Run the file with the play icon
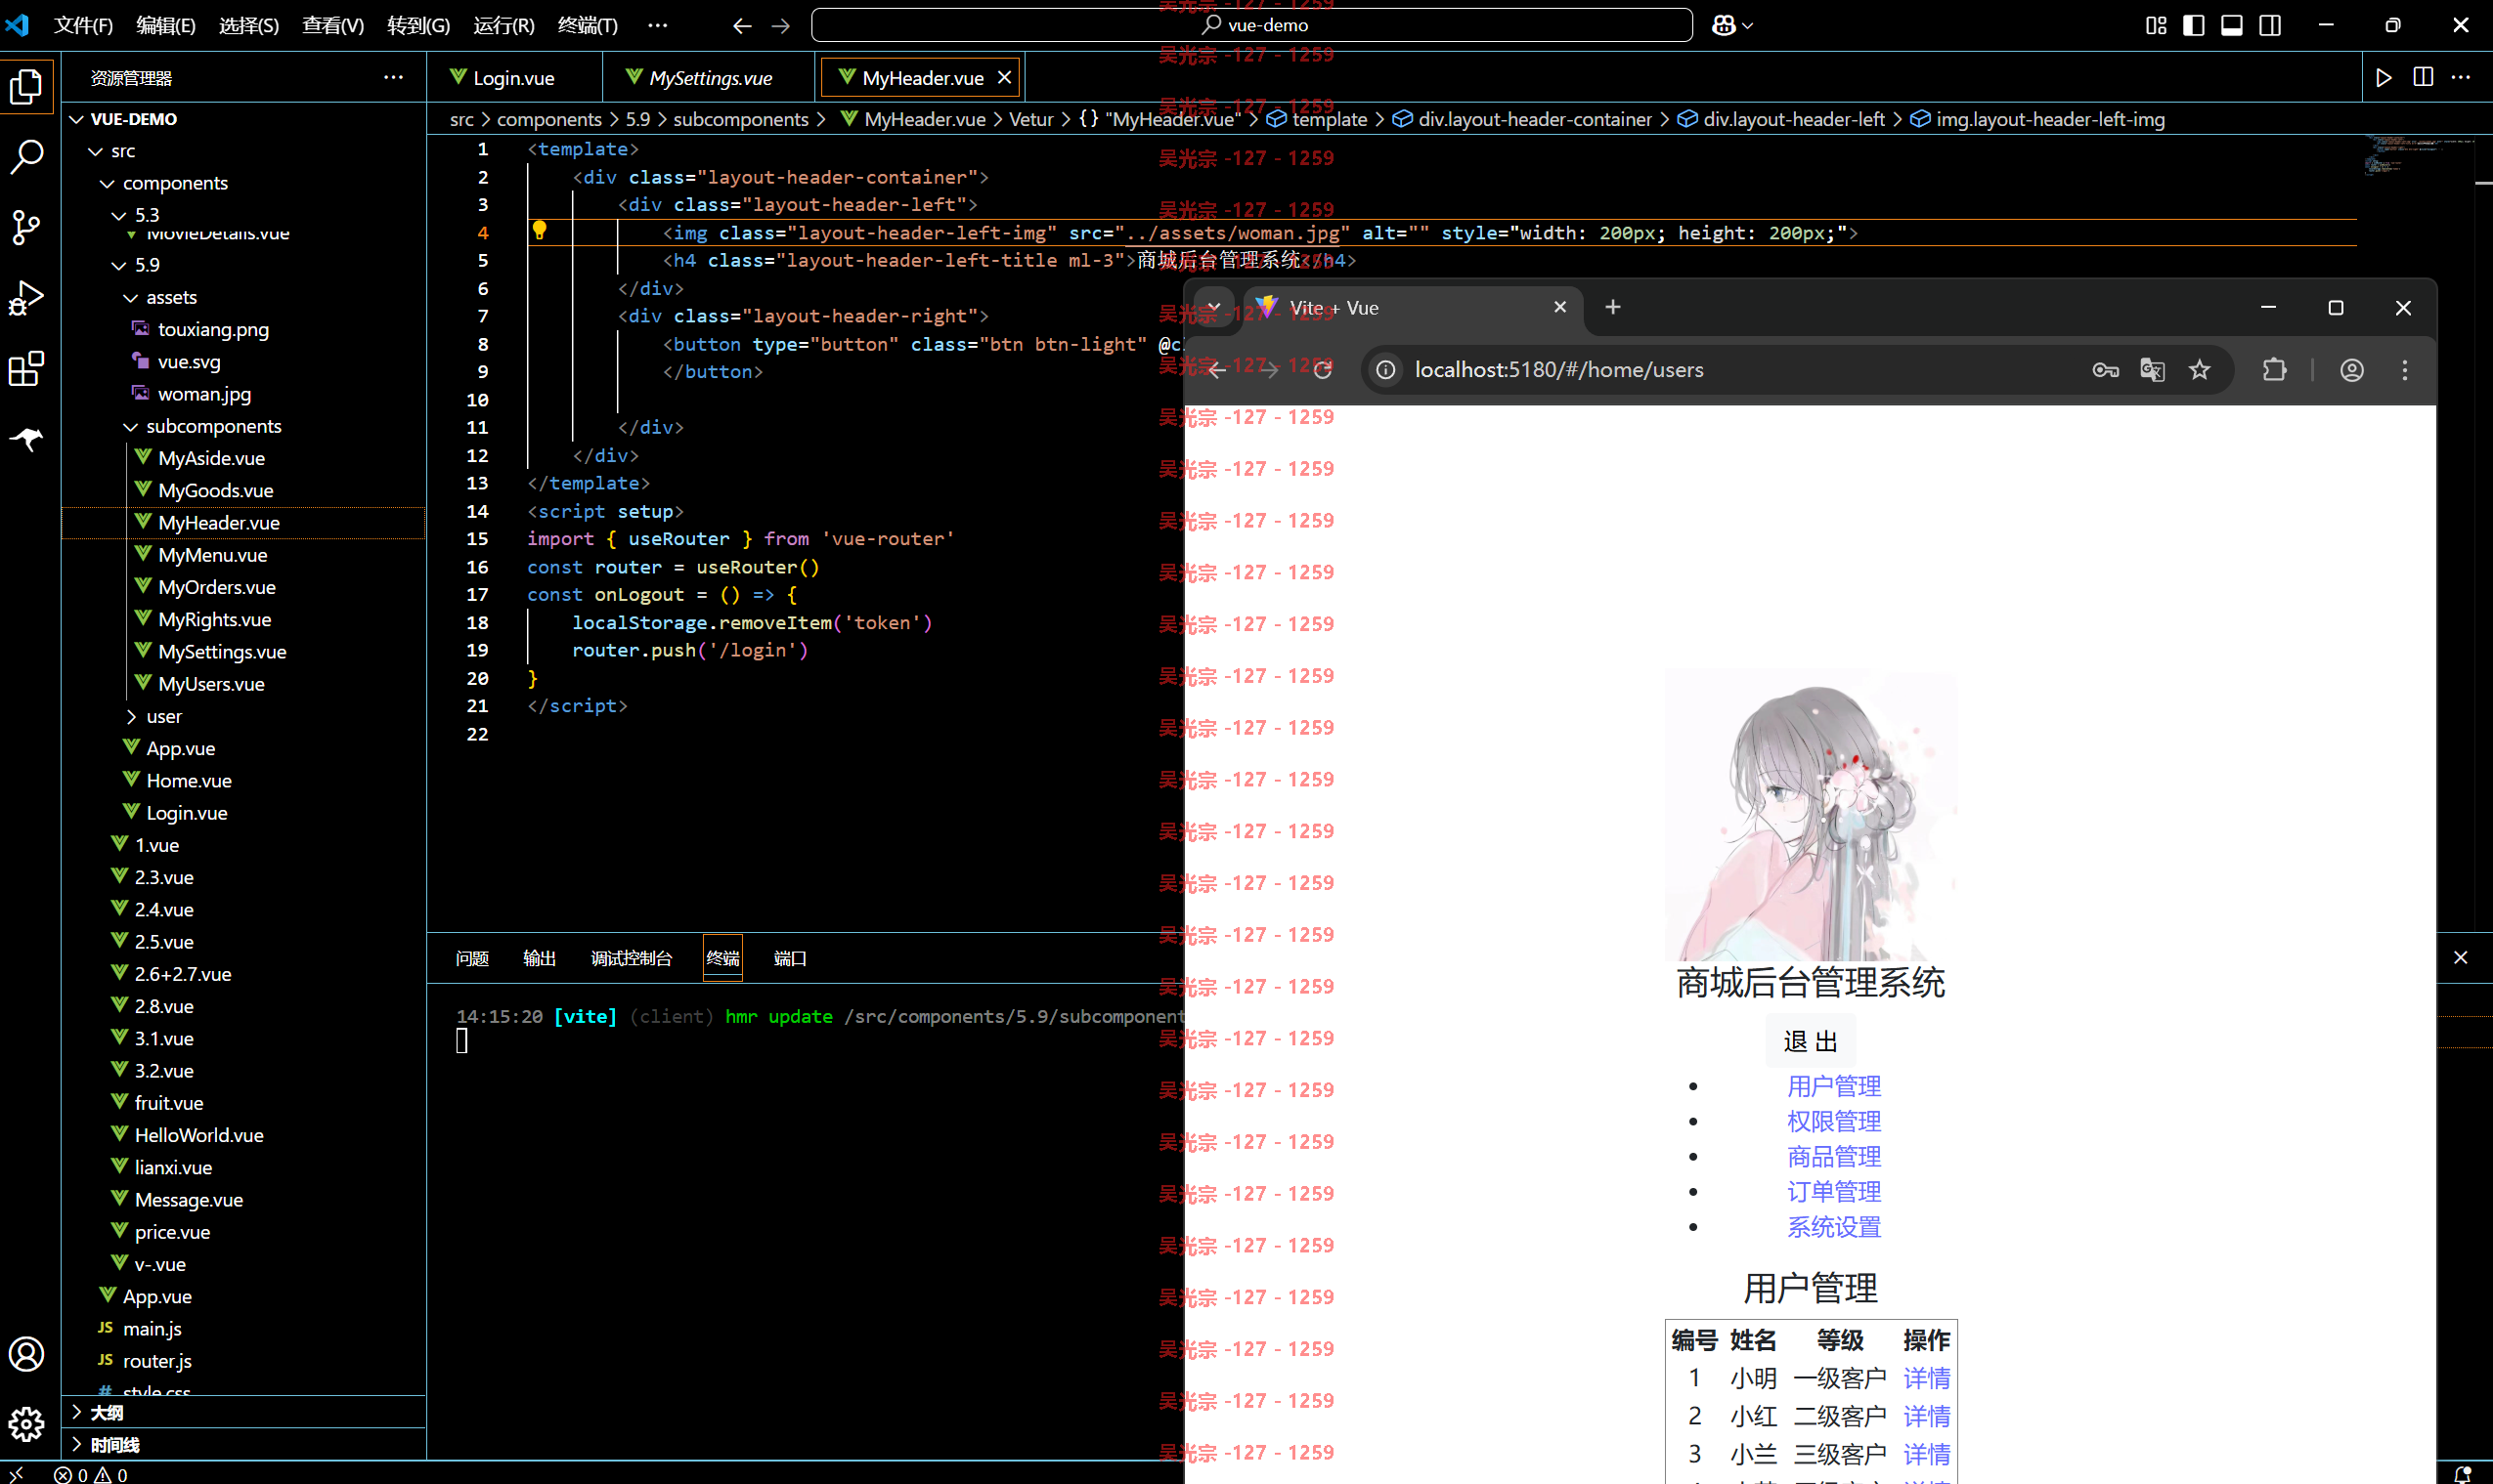 (2384, 77)
